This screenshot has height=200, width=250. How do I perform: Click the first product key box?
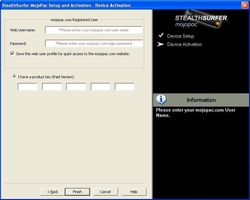point(27,86)
